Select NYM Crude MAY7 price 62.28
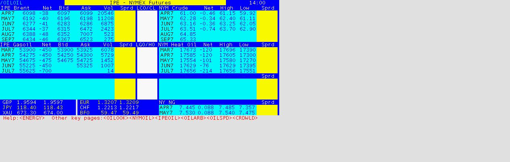This screenshot has height=162, width=510. click(x=188, y=19)
